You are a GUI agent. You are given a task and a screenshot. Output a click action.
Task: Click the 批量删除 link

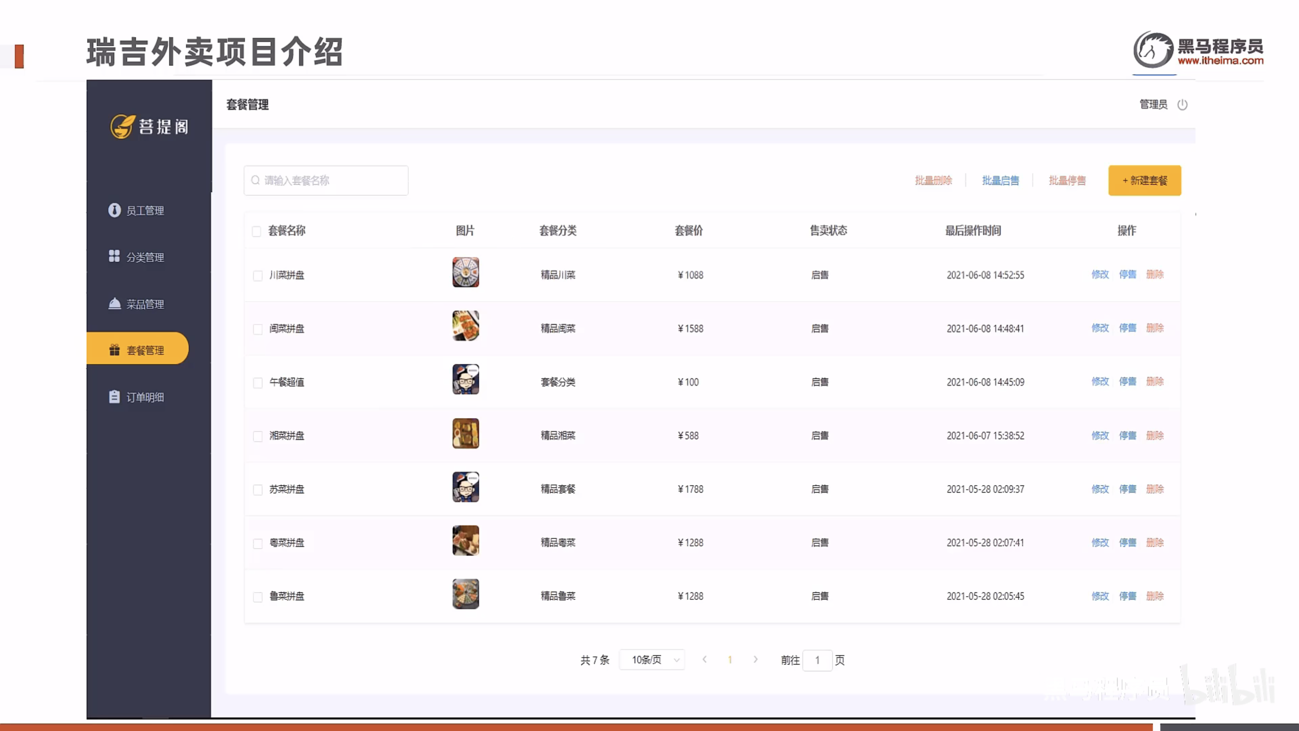(x=933, y=181)
